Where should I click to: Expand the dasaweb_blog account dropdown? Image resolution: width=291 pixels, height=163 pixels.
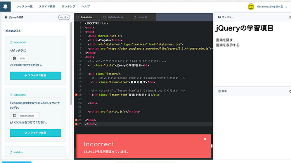coord(286,7)
